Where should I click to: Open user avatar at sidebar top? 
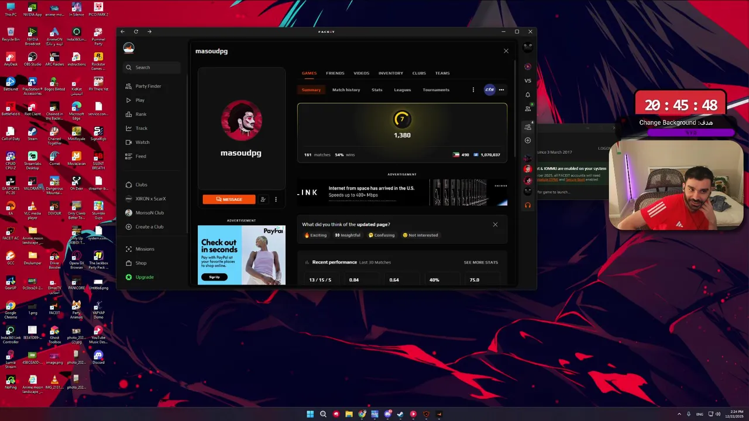click(129, 48)
